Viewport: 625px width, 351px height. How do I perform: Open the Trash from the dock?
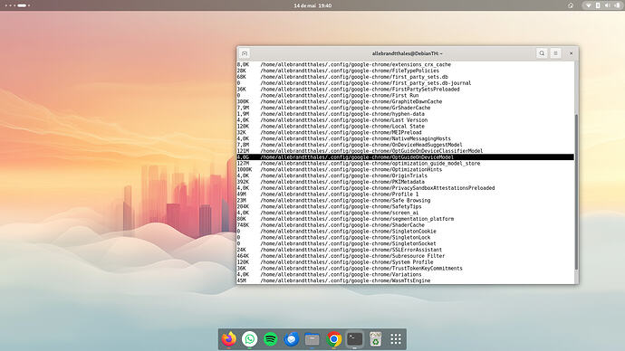point(375,339)
